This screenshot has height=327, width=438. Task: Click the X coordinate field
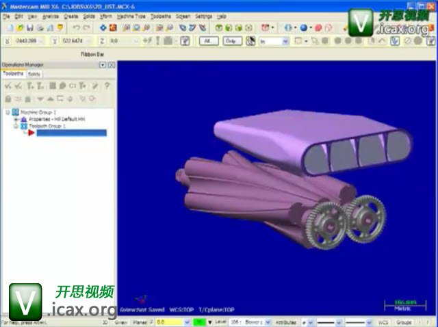point(29,41)
